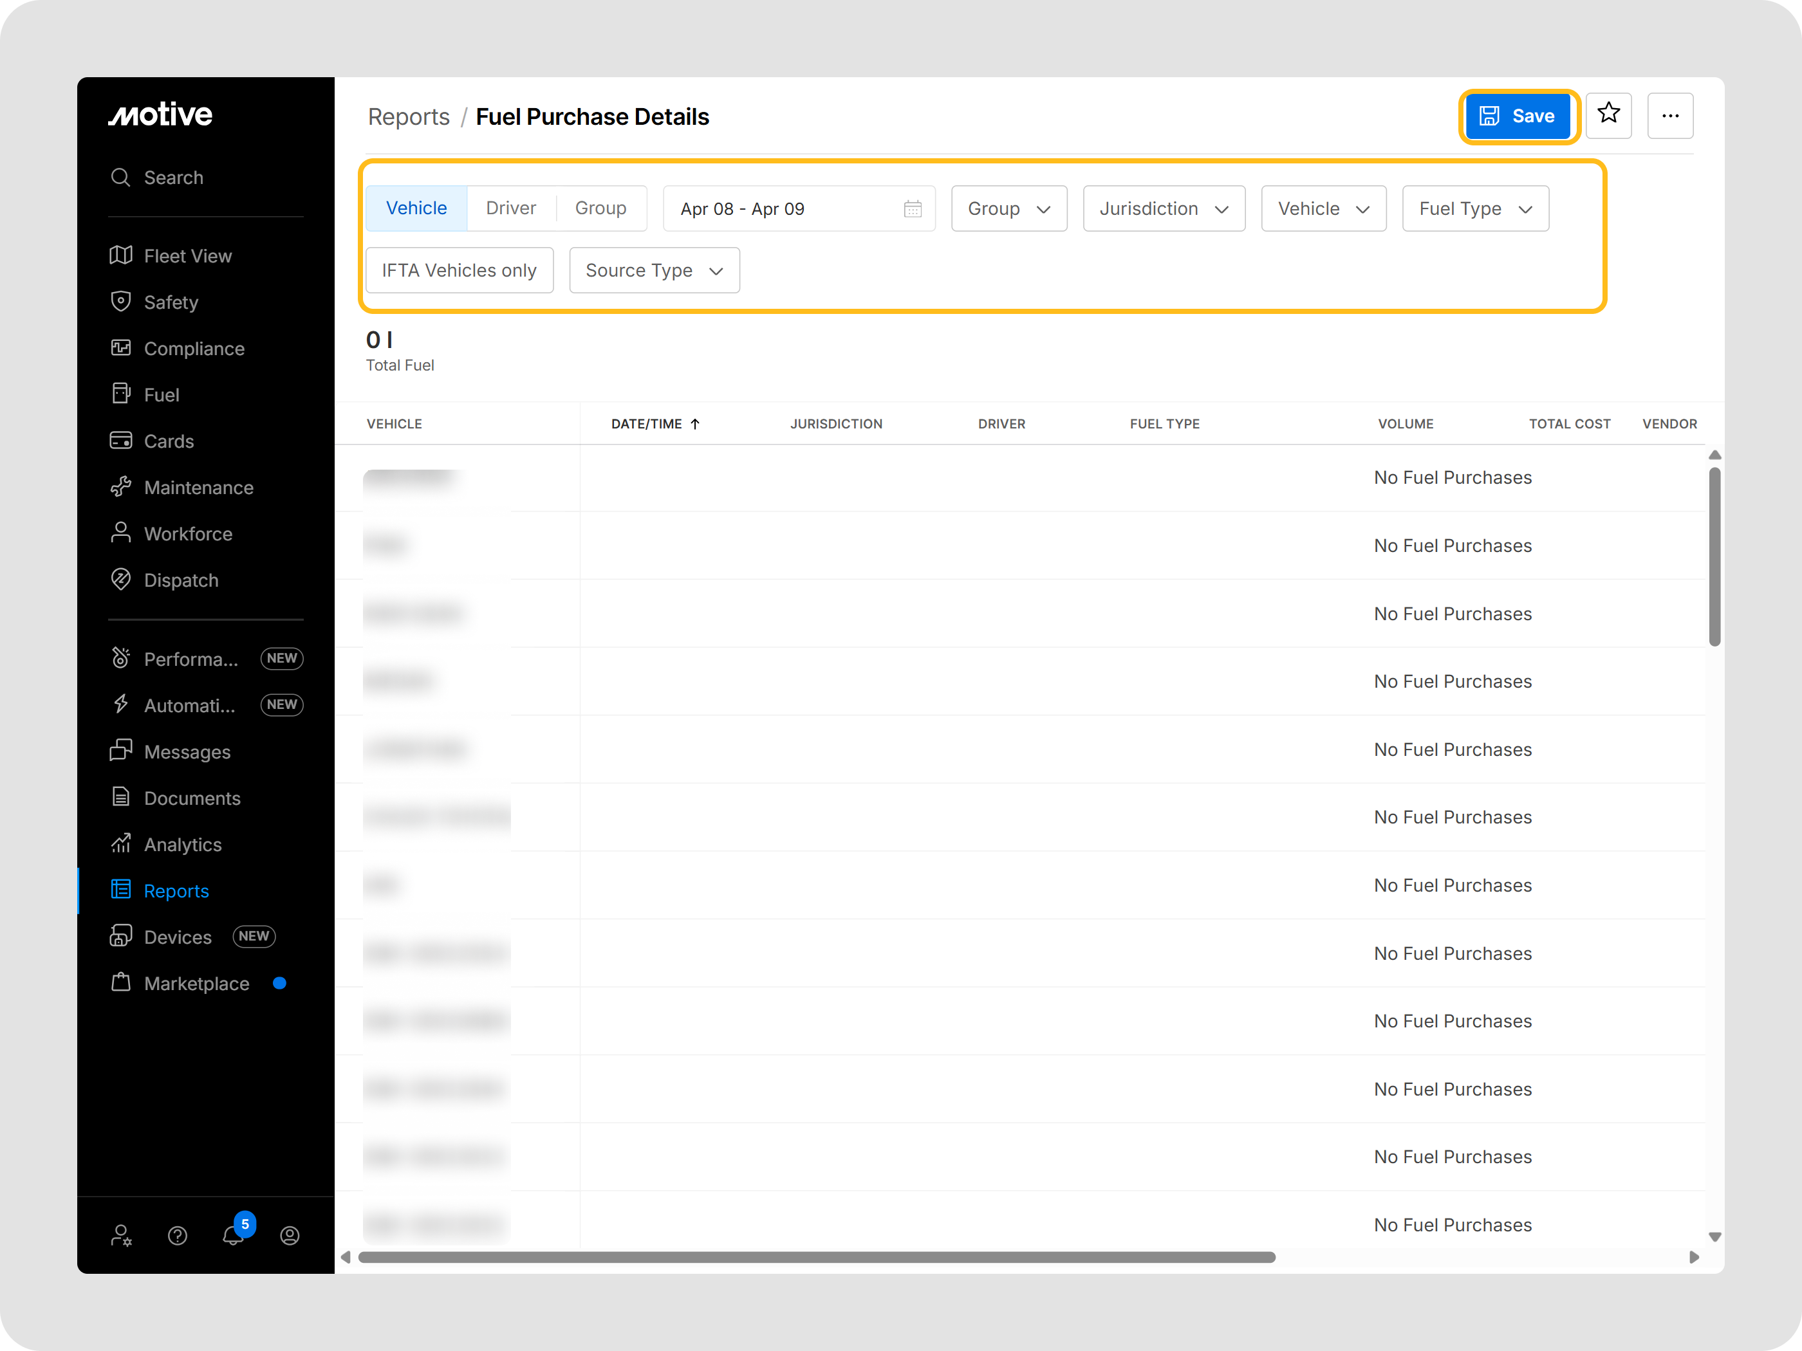Screen dimensions: 1802x1351
Task: Click the Reports breadcrumb link
Action: (408, 117)
